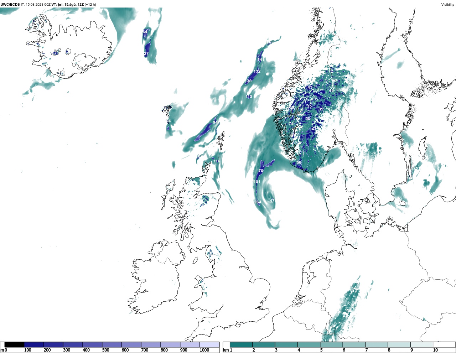Viewport: 456px width, 353px height.
Task: Click the '64' value east of Iceland
Action: (145, 32)
